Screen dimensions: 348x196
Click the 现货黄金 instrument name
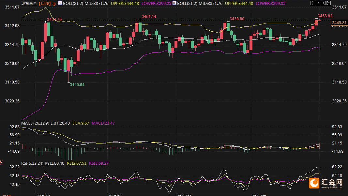pyautogui.click(x=29, y=4)
